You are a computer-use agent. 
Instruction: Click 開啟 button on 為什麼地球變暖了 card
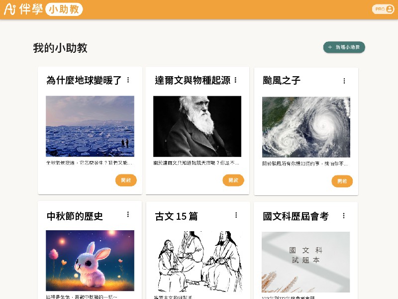[x=126, y=180]
